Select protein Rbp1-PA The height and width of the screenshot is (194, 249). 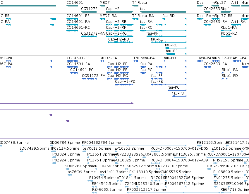click(x=226, y=73)
